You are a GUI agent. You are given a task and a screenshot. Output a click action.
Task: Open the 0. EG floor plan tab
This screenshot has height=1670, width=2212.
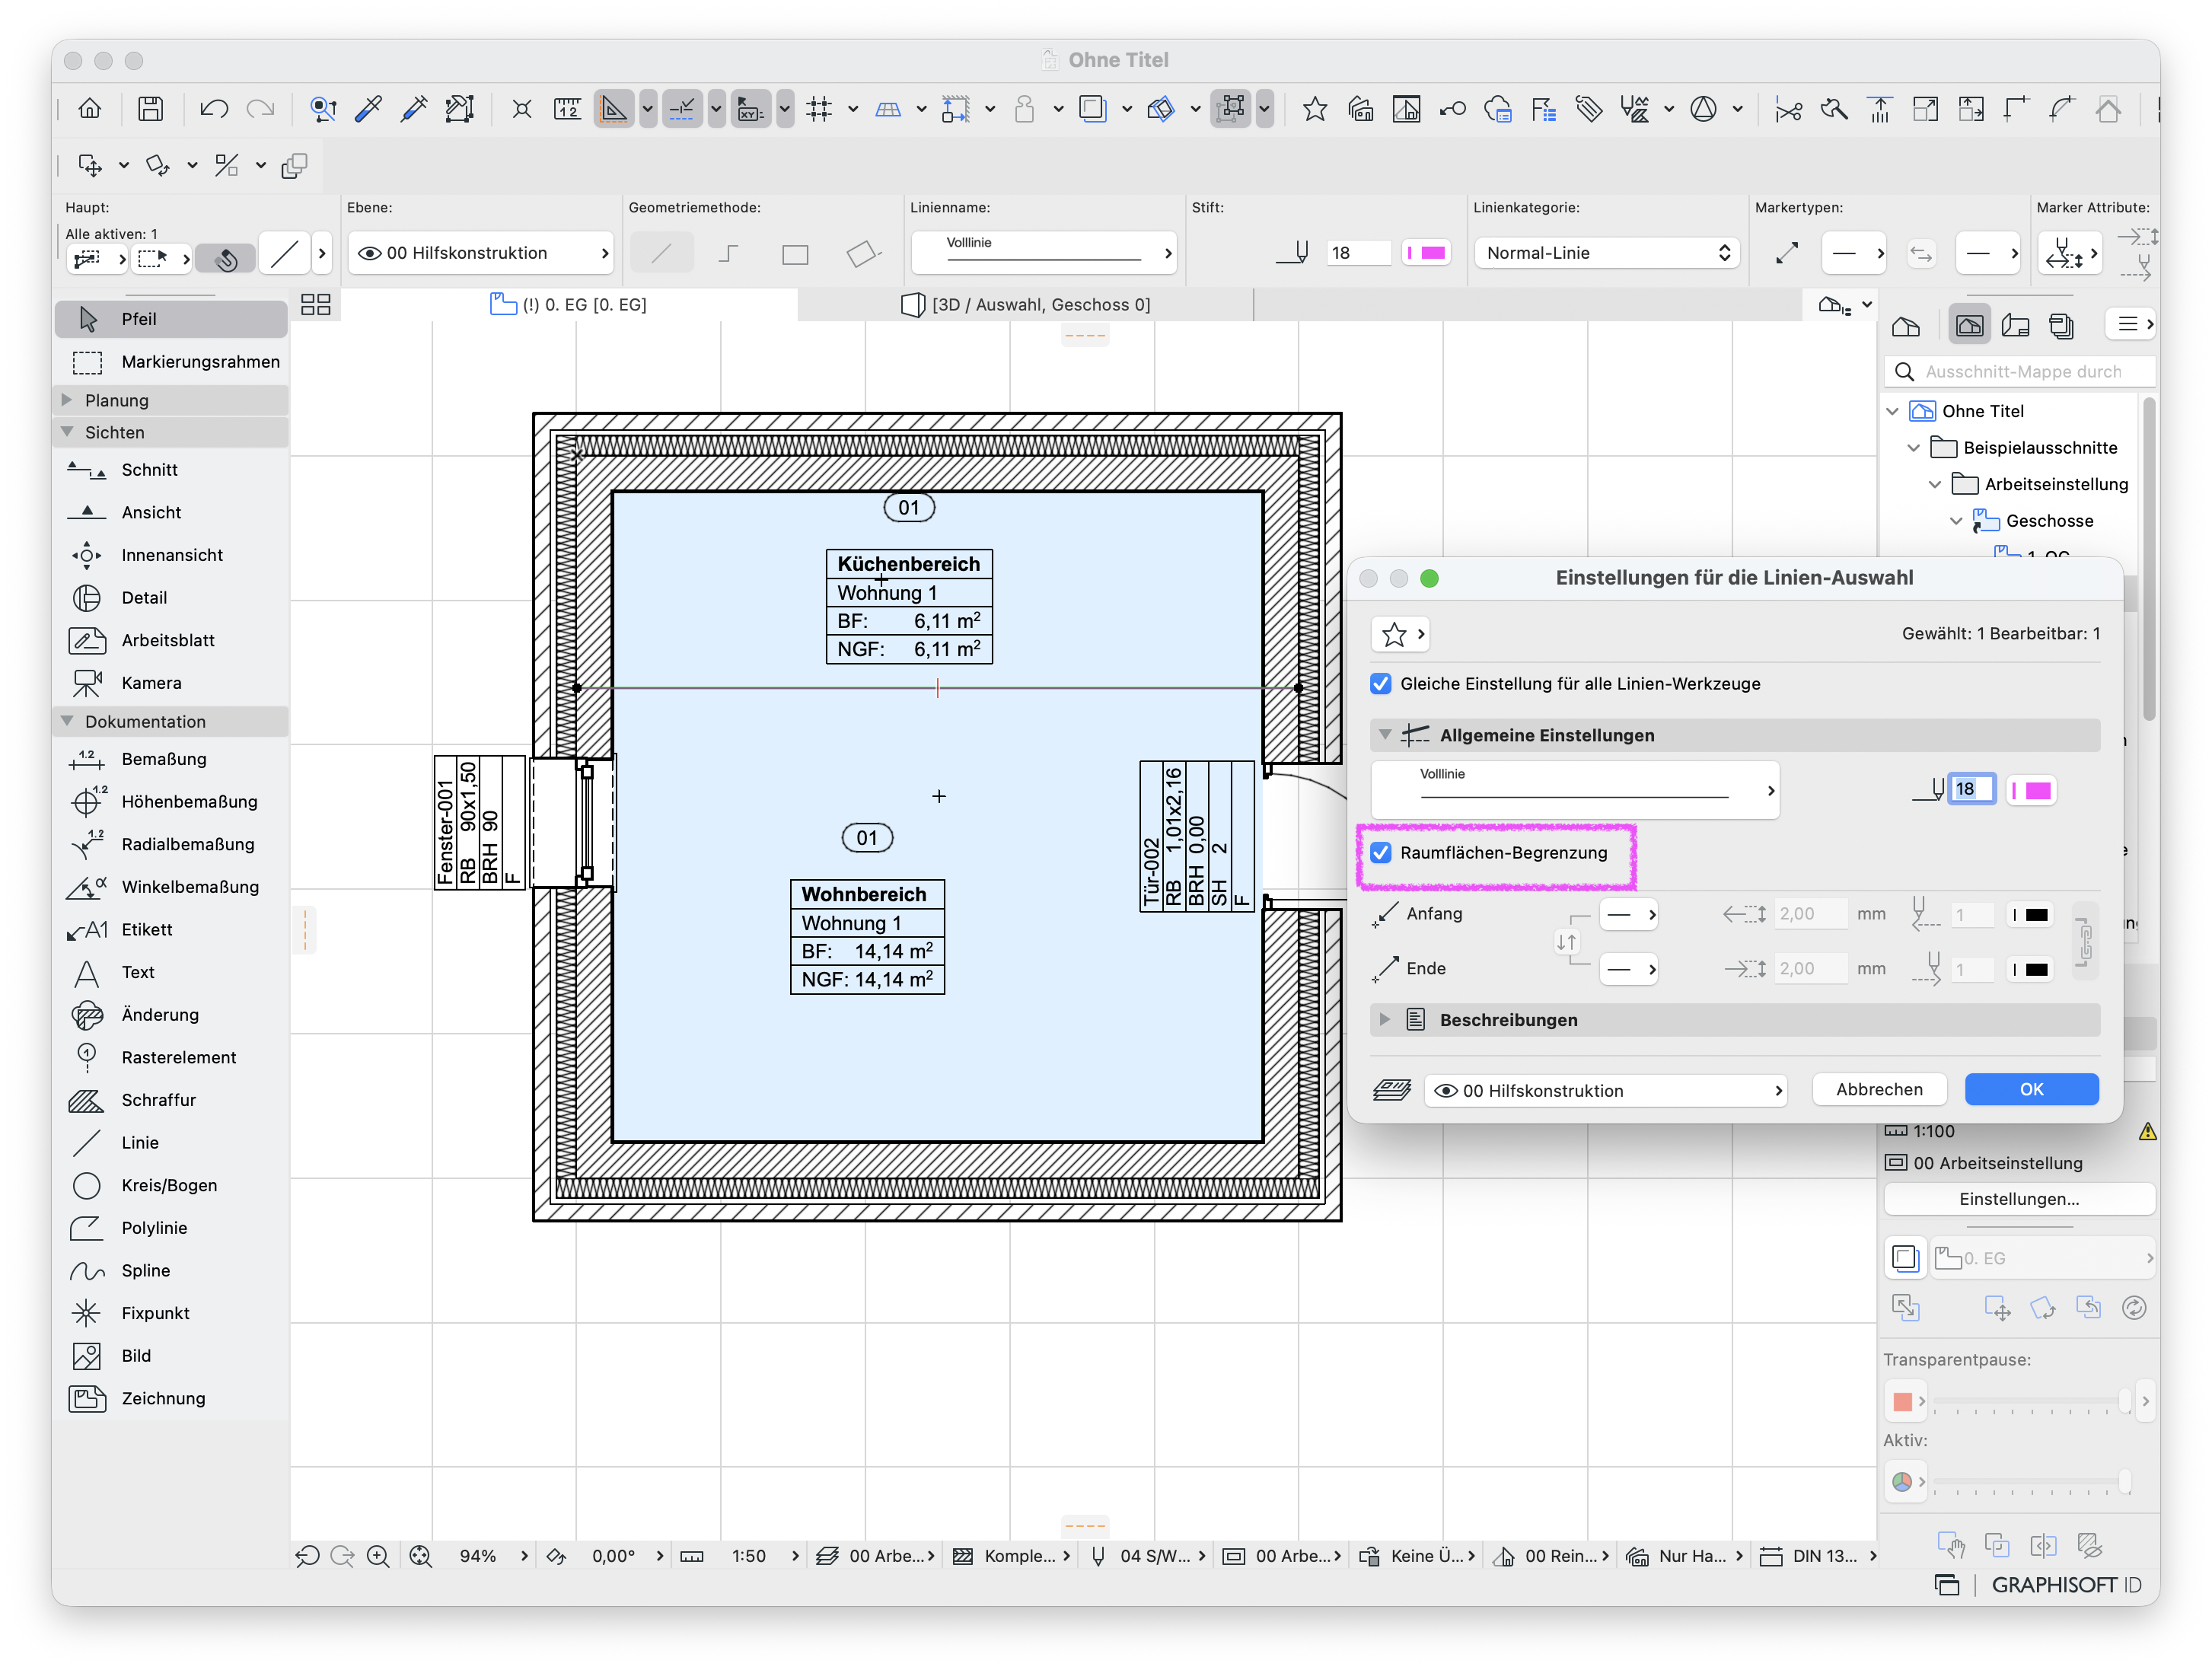point(568,304)
